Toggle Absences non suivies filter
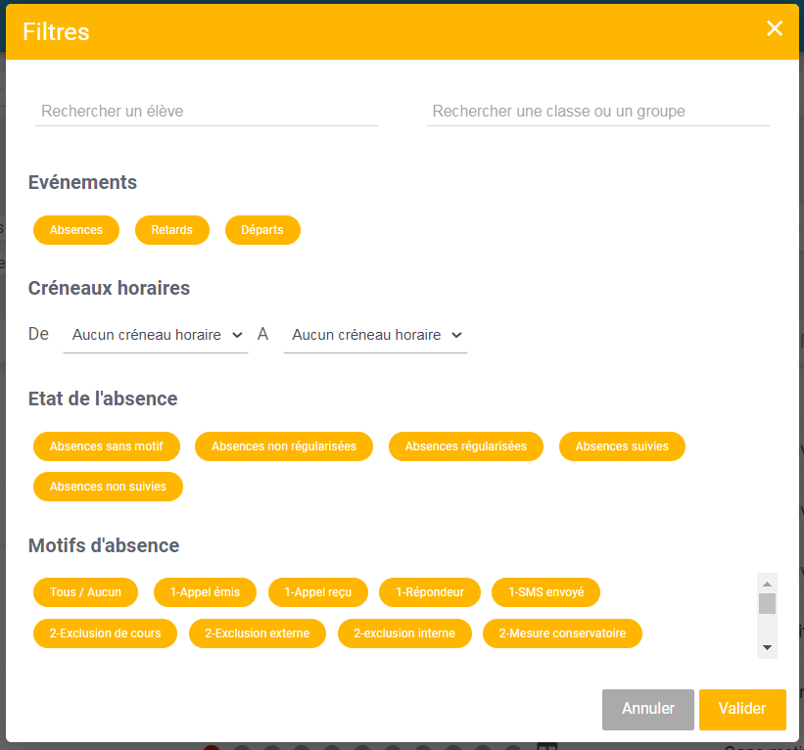Viewport: 804px width, 750px height. click(108, 486)
